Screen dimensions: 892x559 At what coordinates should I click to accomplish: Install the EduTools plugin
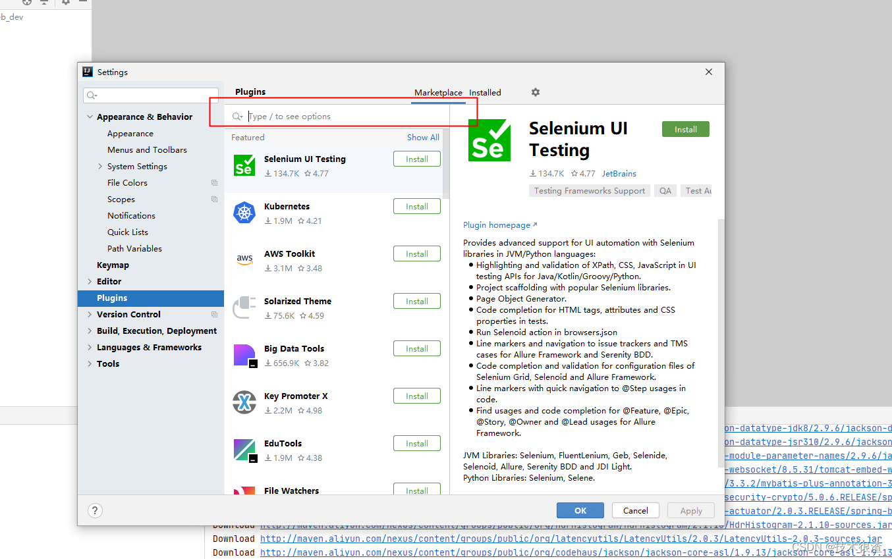click(x=417, y=444)
